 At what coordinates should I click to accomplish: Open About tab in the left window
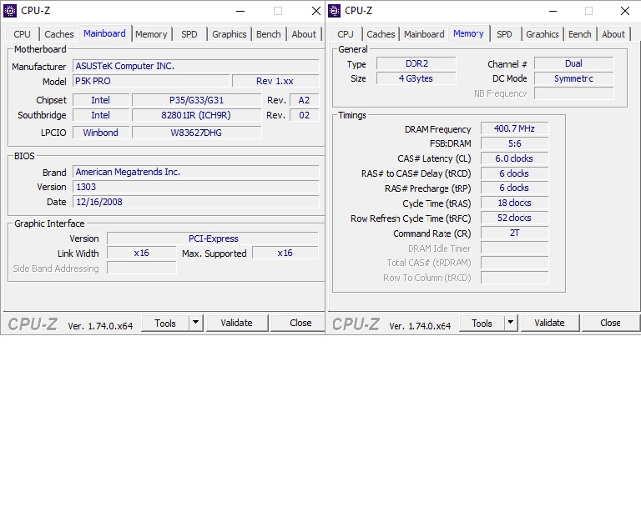pos(304,34)
